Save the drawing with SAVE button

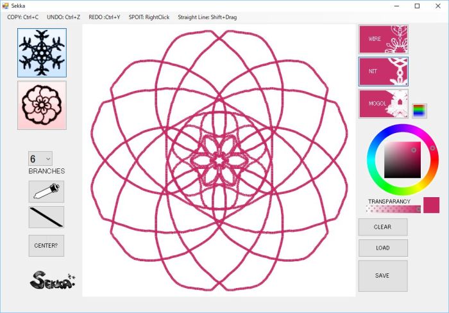point(382,276)
